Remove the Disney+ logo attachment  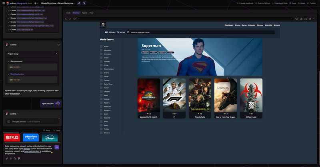58,133
